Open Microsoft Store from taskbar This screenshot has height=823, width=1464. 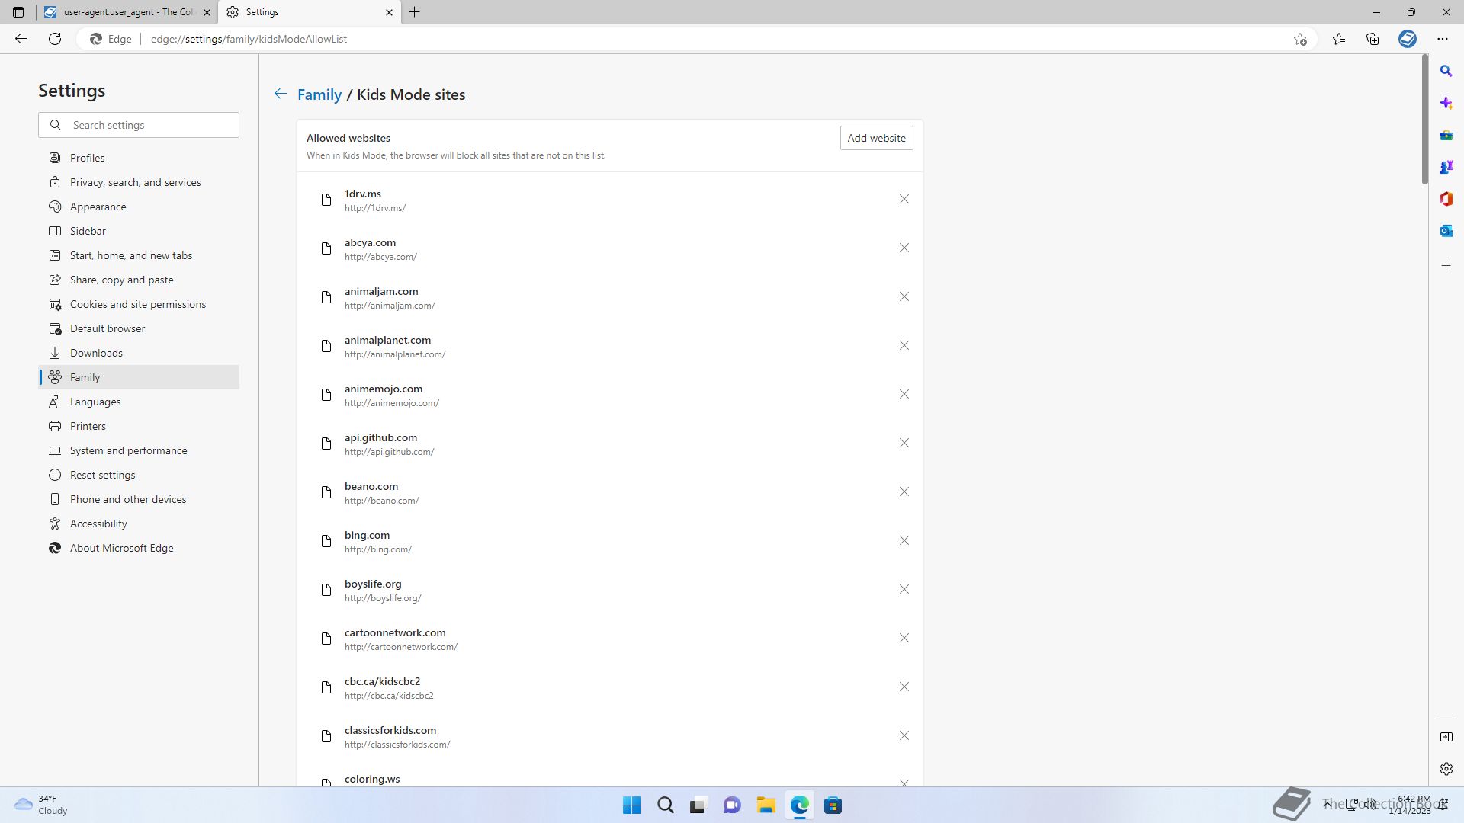coord(833,805)
